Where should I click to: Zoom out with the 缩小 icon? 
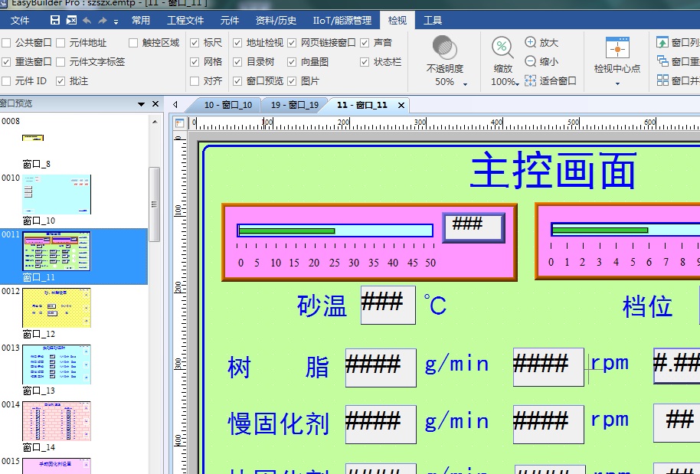531,61
